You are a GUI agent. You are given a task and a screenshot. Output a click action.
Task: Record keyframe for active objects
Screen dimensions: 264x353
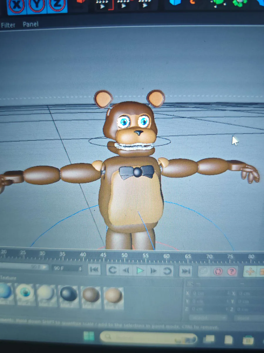click(x=204, y=272)
